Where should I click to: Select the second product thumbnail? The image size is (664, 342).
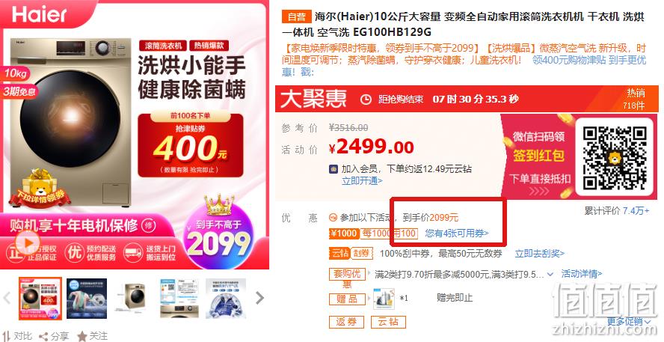87,299
